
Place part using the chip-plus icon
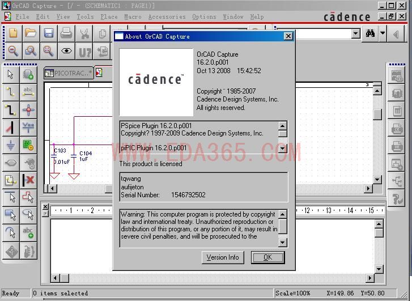pyautogui.click(x=28, y=74)
